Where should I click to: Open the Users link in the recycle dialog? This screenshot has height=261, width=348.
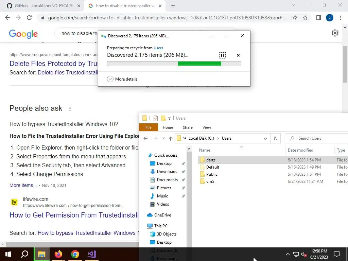tap(158, 48)
